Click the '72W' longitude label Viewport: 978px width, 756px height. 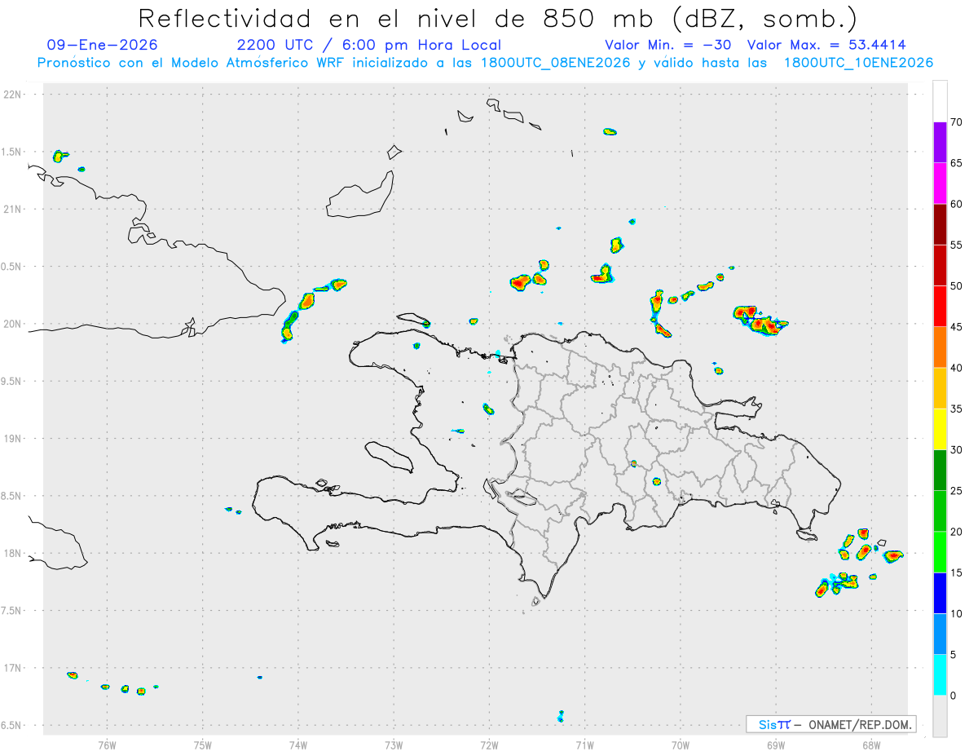489,745
